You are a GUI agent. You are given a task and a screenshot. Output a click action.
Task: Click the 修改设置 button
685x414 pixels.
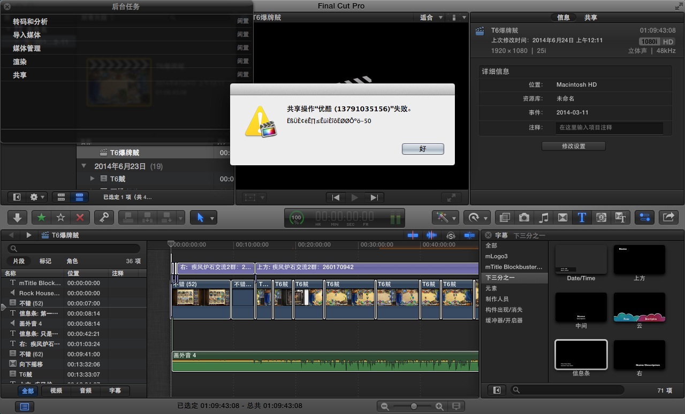574,146
